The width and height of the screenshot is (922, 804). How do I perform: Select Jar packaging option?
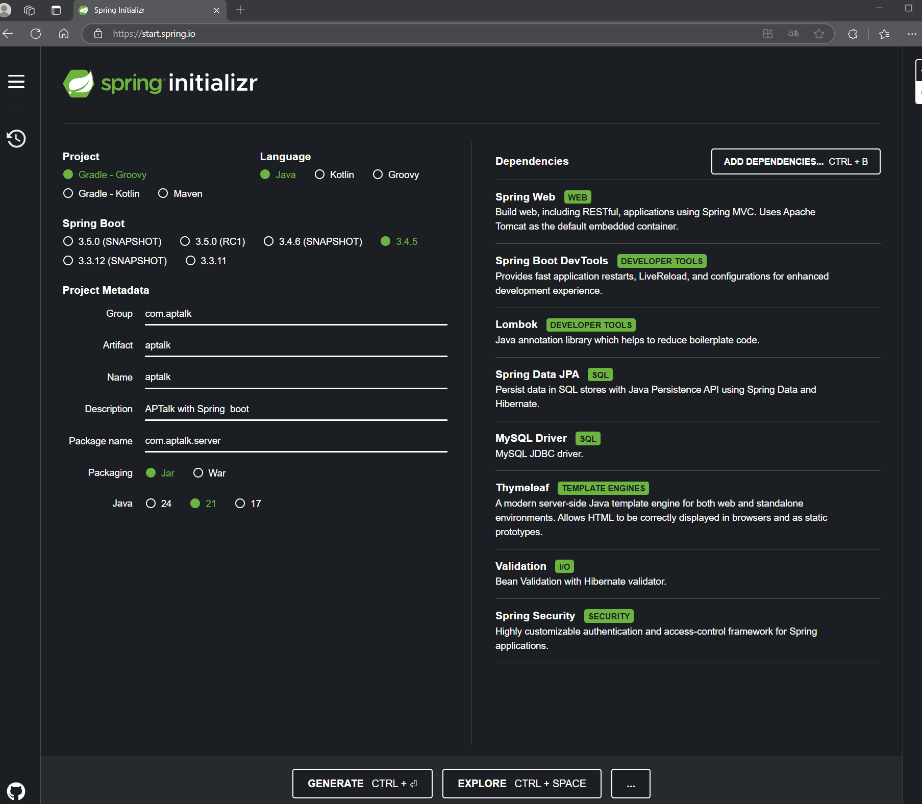coord(160,473)
